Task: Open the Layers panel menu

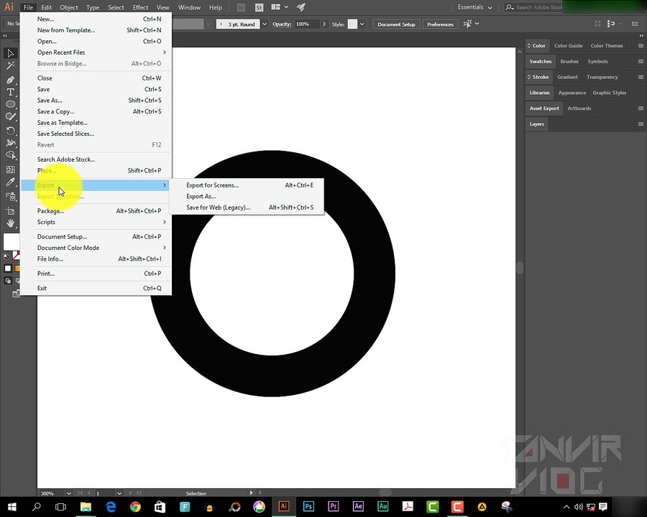Action: [x=641, y=124]
